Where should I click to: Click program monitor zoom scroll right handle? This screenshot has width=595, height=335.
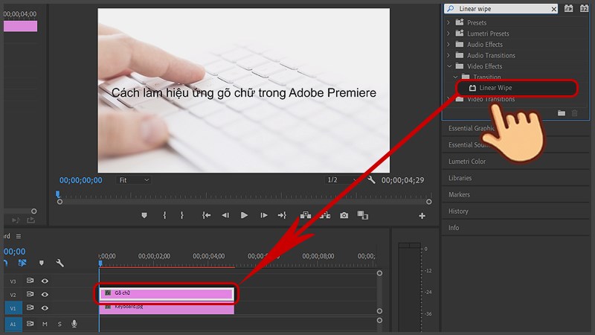point(429,202)
